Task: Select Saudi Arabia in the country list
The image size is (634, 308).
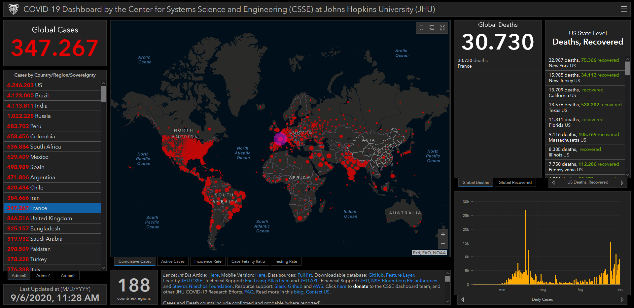Action: pyautogui.click(x=52, y=239)
